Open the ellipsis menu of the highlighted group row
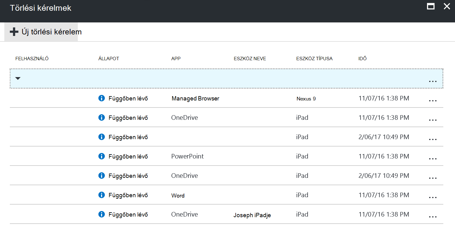Image resolution: width=455 pixels, height=227 pixels. [433, 81]
